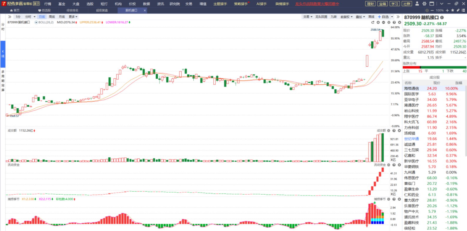Select 海格通信 in the constituent stock list
This screenshot has height=231, width=467.
pos(411,88)
